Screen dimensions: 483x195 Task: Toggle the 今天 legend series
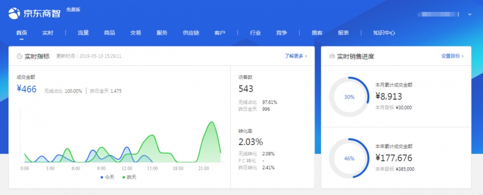[x=108, y=177]
